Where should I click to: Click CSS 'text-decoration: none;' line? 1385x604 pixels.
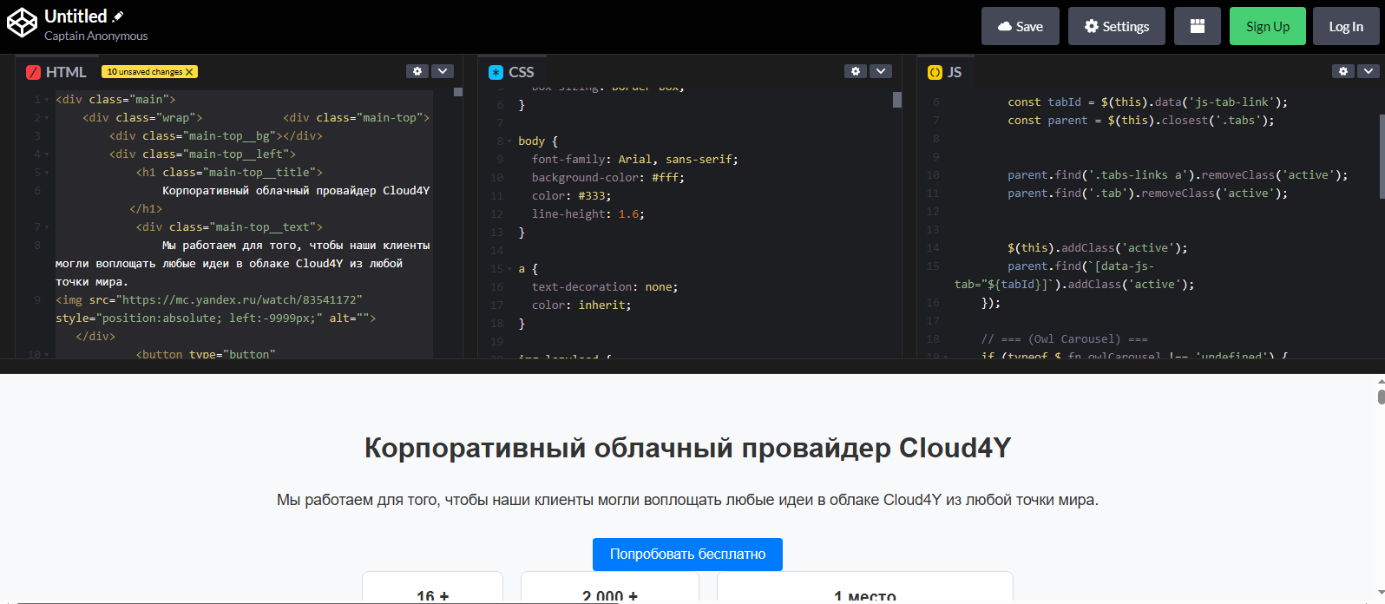[605, 287]
